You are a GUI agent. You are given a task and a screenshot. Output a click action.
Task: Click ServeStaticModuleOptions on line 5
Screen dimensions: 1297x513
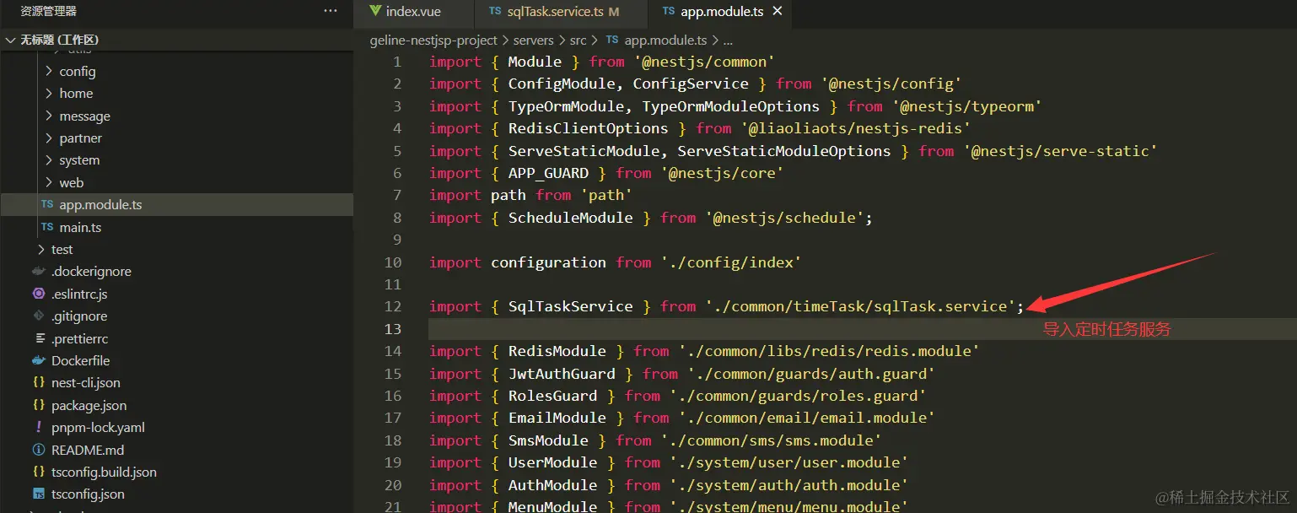coord(783,151)
